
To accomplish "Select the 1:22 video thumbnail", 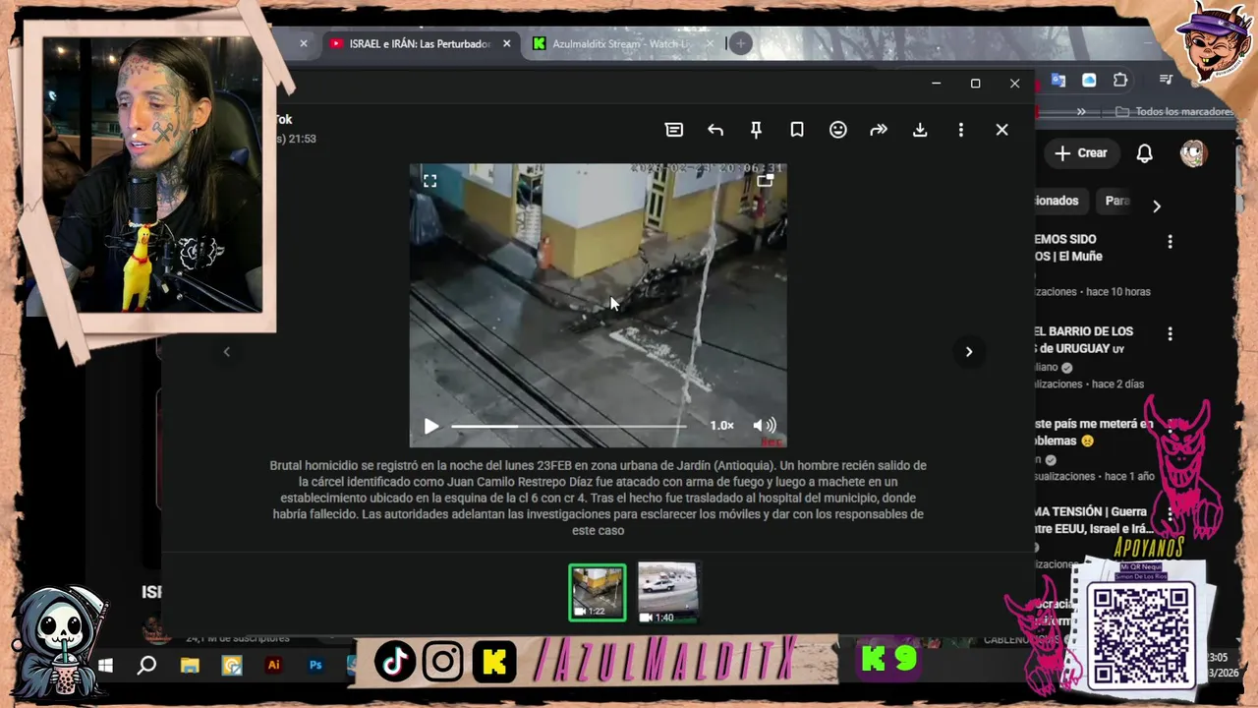I will point(597,593).
